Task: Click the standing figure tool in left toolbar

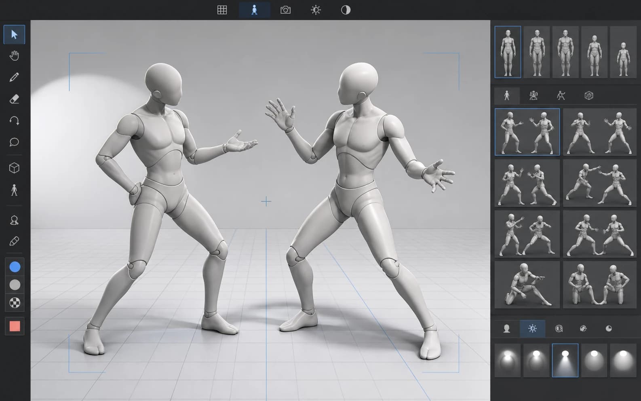Action: (x=14, y=190)
